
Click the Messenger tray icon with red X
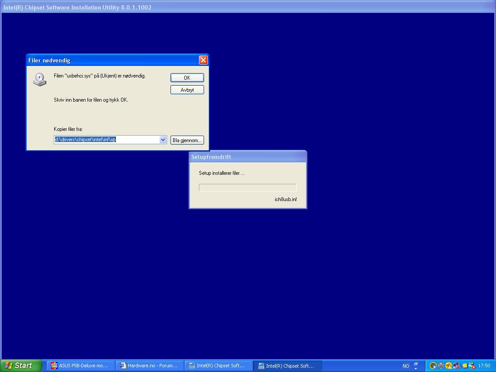(471, 366)
